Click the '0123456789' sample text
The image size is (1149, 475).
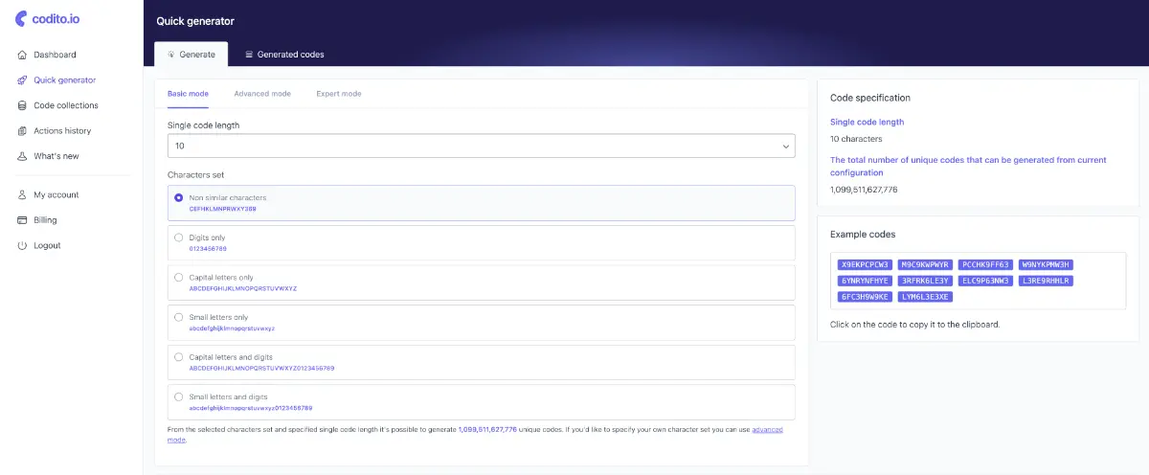click(208, 249)
